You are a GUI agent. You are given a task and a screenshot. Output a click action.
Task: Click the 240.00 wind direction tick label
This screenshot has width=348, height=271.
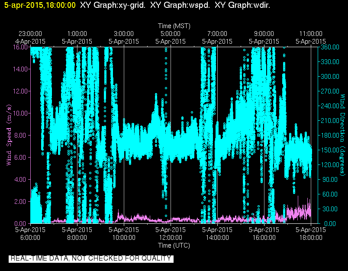point(330,106)
